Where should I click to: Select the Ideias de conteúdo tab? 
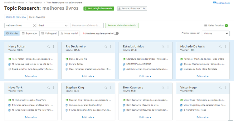point(16,17)
